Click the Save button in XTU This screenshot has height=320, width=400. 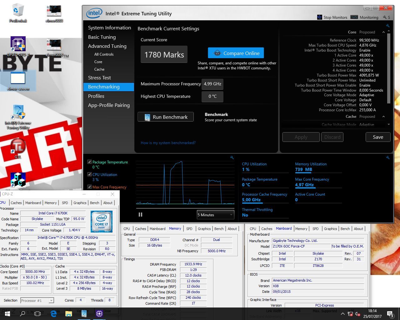pyautogui.click(x=378, y=137)
